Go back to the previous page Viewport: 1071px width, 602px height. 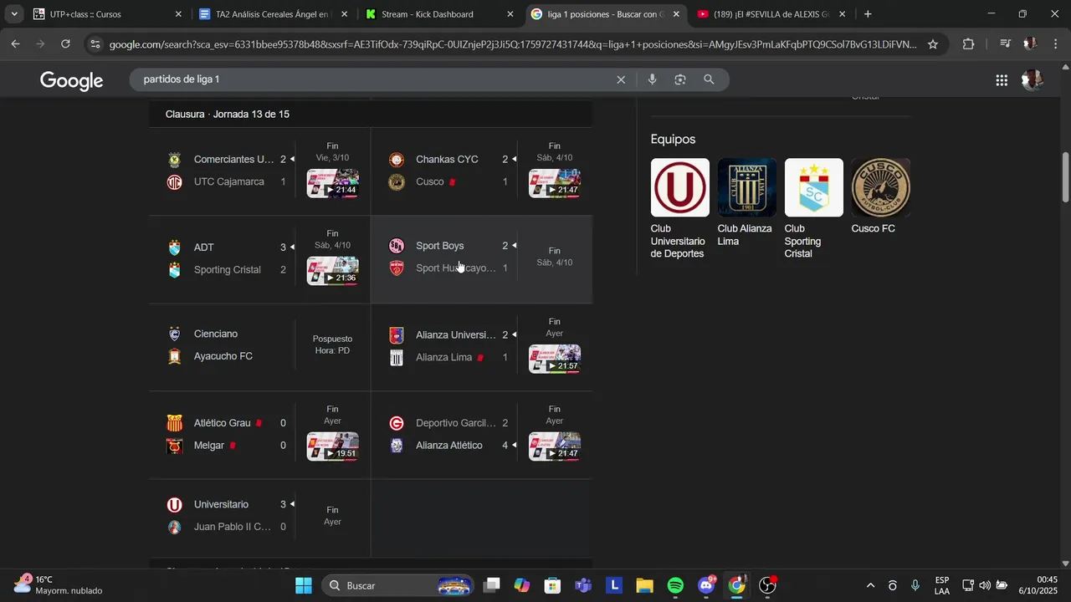15,44
